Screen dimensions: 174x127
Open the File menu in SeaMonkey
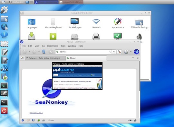pos(24,46)
